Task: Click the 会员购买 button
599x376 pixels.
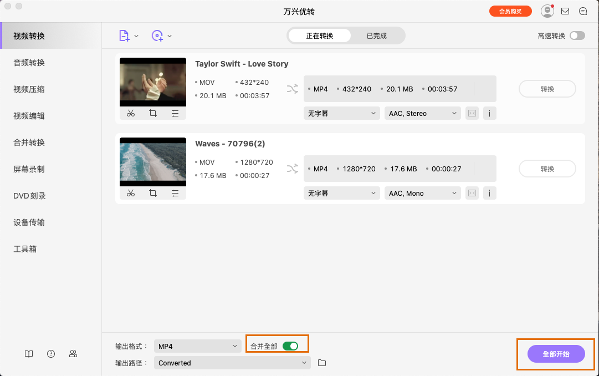Action: [510, 11]
